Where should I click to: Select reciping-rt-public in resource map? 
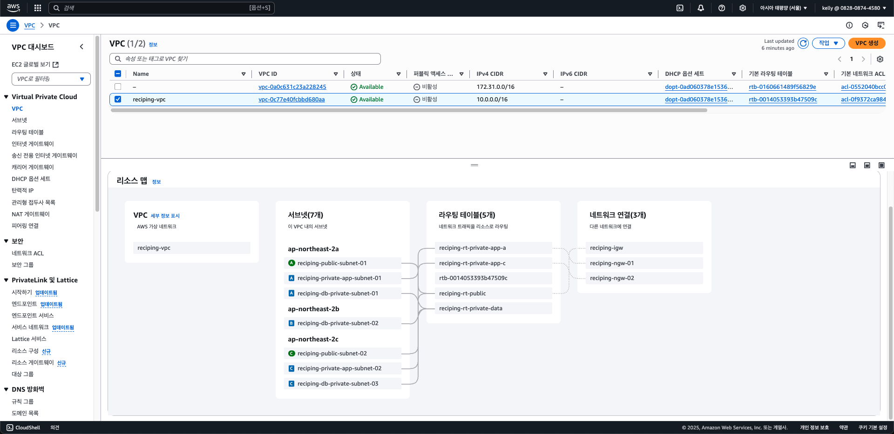[493, 294]
